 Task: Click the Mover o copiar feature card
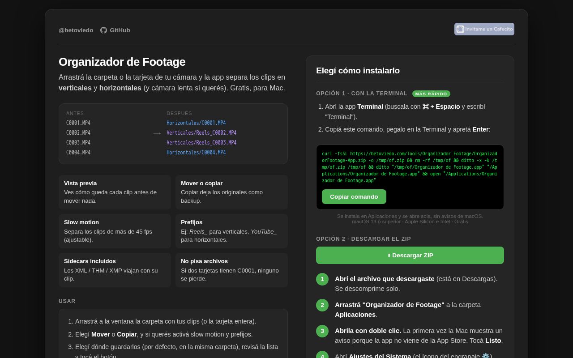[231, 192]
